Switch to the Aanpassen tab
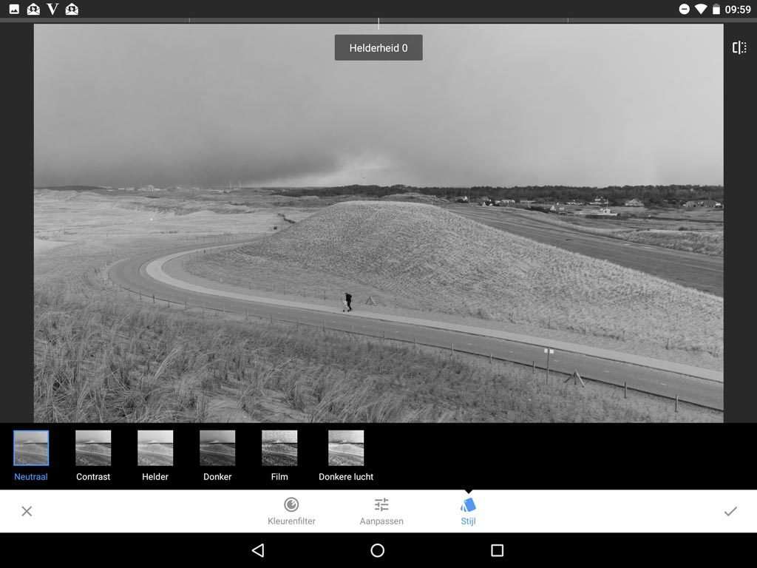The width and height of the screenshot is (757, 568). click(x=381, y=510)
